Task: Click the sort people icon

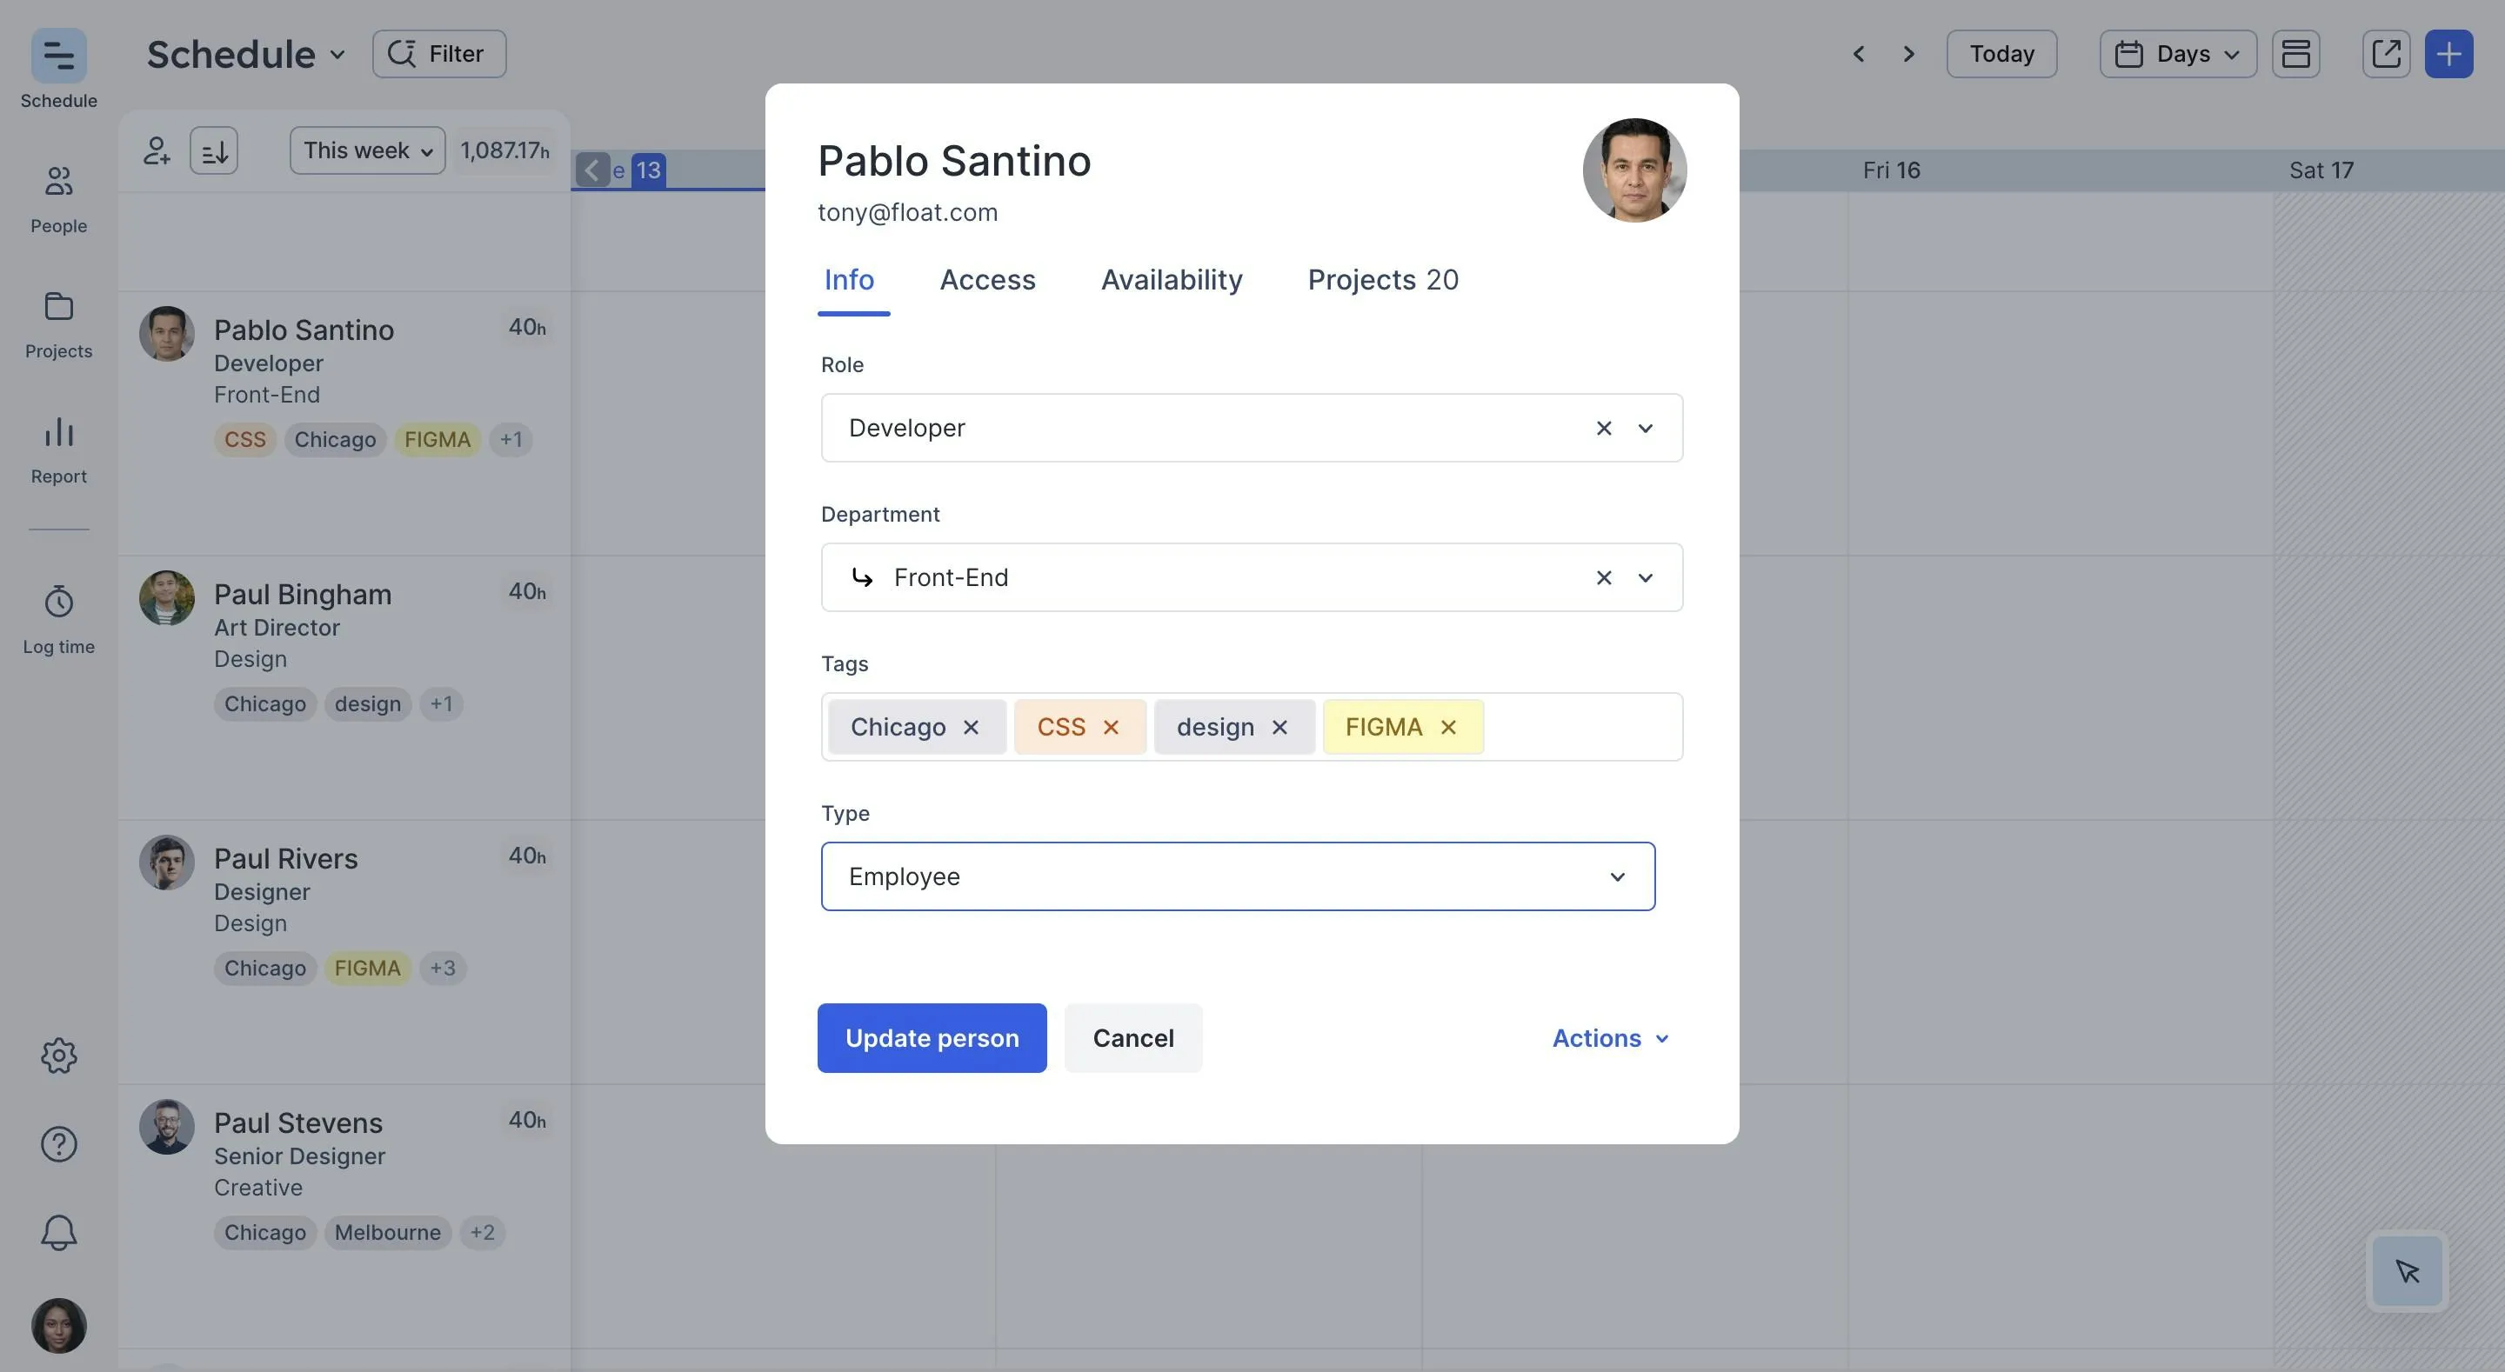Action: [x=214, y=150]
